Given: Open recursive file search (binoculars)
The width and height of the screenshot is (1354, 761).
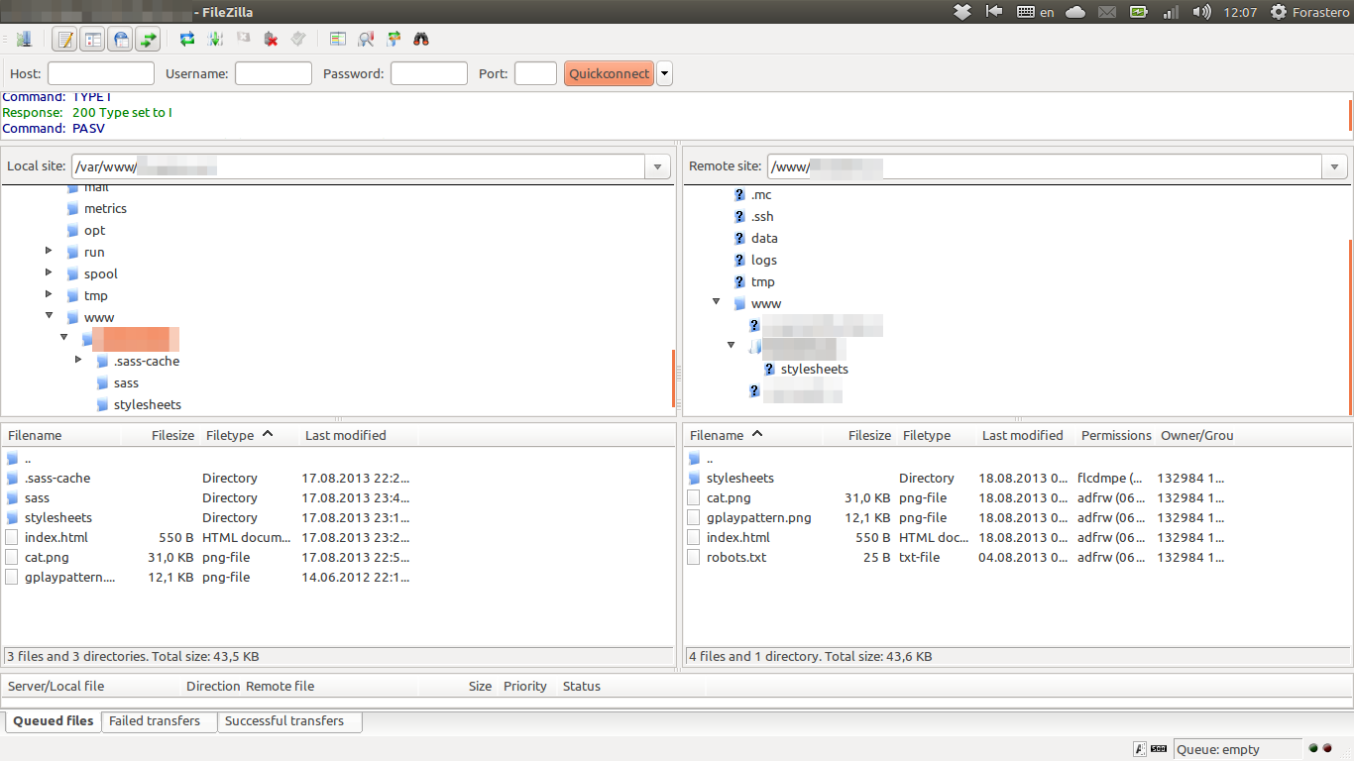Looking at the screenshot, I should click(x=421, y=40).
